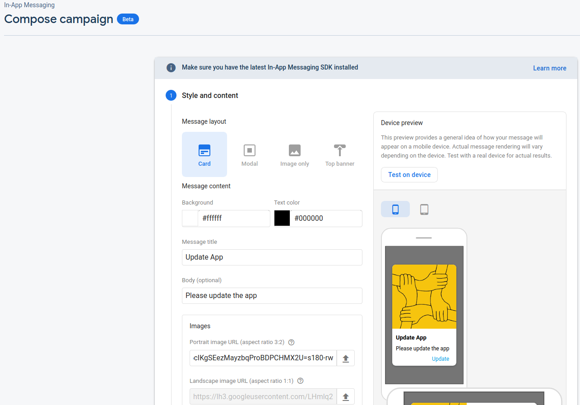The width and height of the screenshot is (580, 405).
Task: Click the Update button in phone preview
Action: pyautogui.click(x=441, y=359)
